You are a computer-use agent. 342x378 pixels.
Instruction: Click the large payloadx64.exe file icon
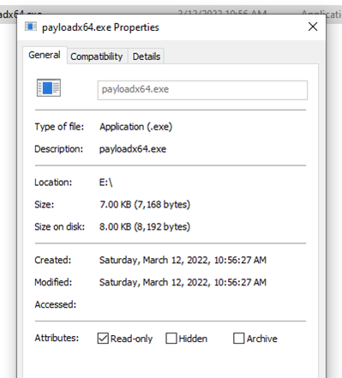49,87
